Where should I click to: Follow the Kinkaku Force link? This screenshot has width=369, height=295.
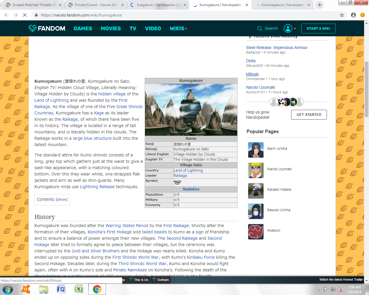201,257
